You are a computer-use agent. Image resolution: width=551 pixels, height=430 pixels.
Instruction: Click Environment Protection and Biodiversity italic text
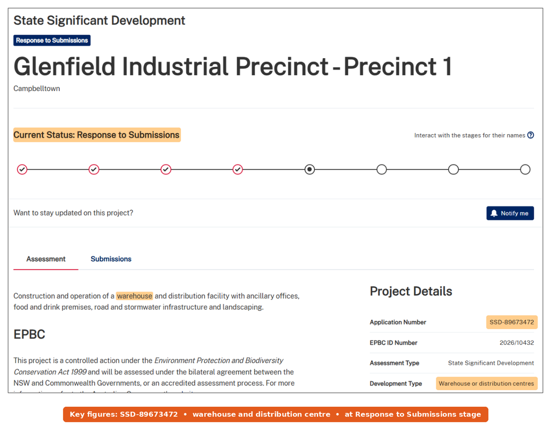pyautogui.click(x=219, y=360)
